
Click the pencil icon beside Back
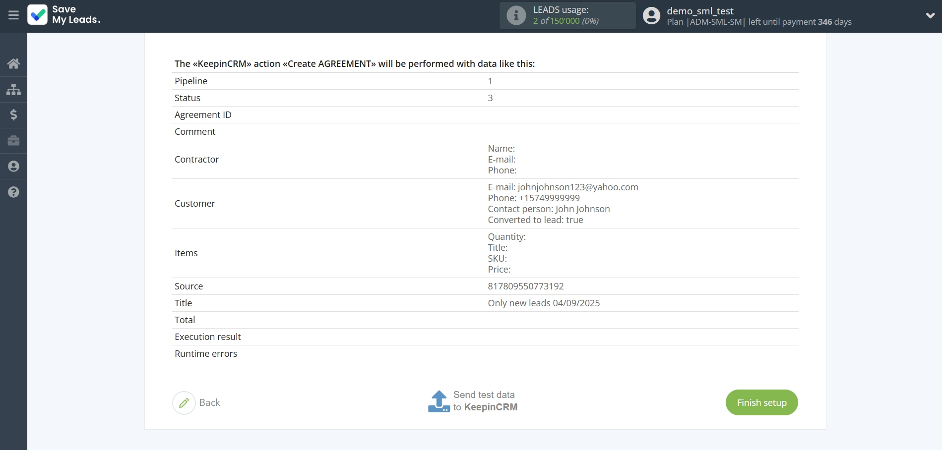coord(184,403)
